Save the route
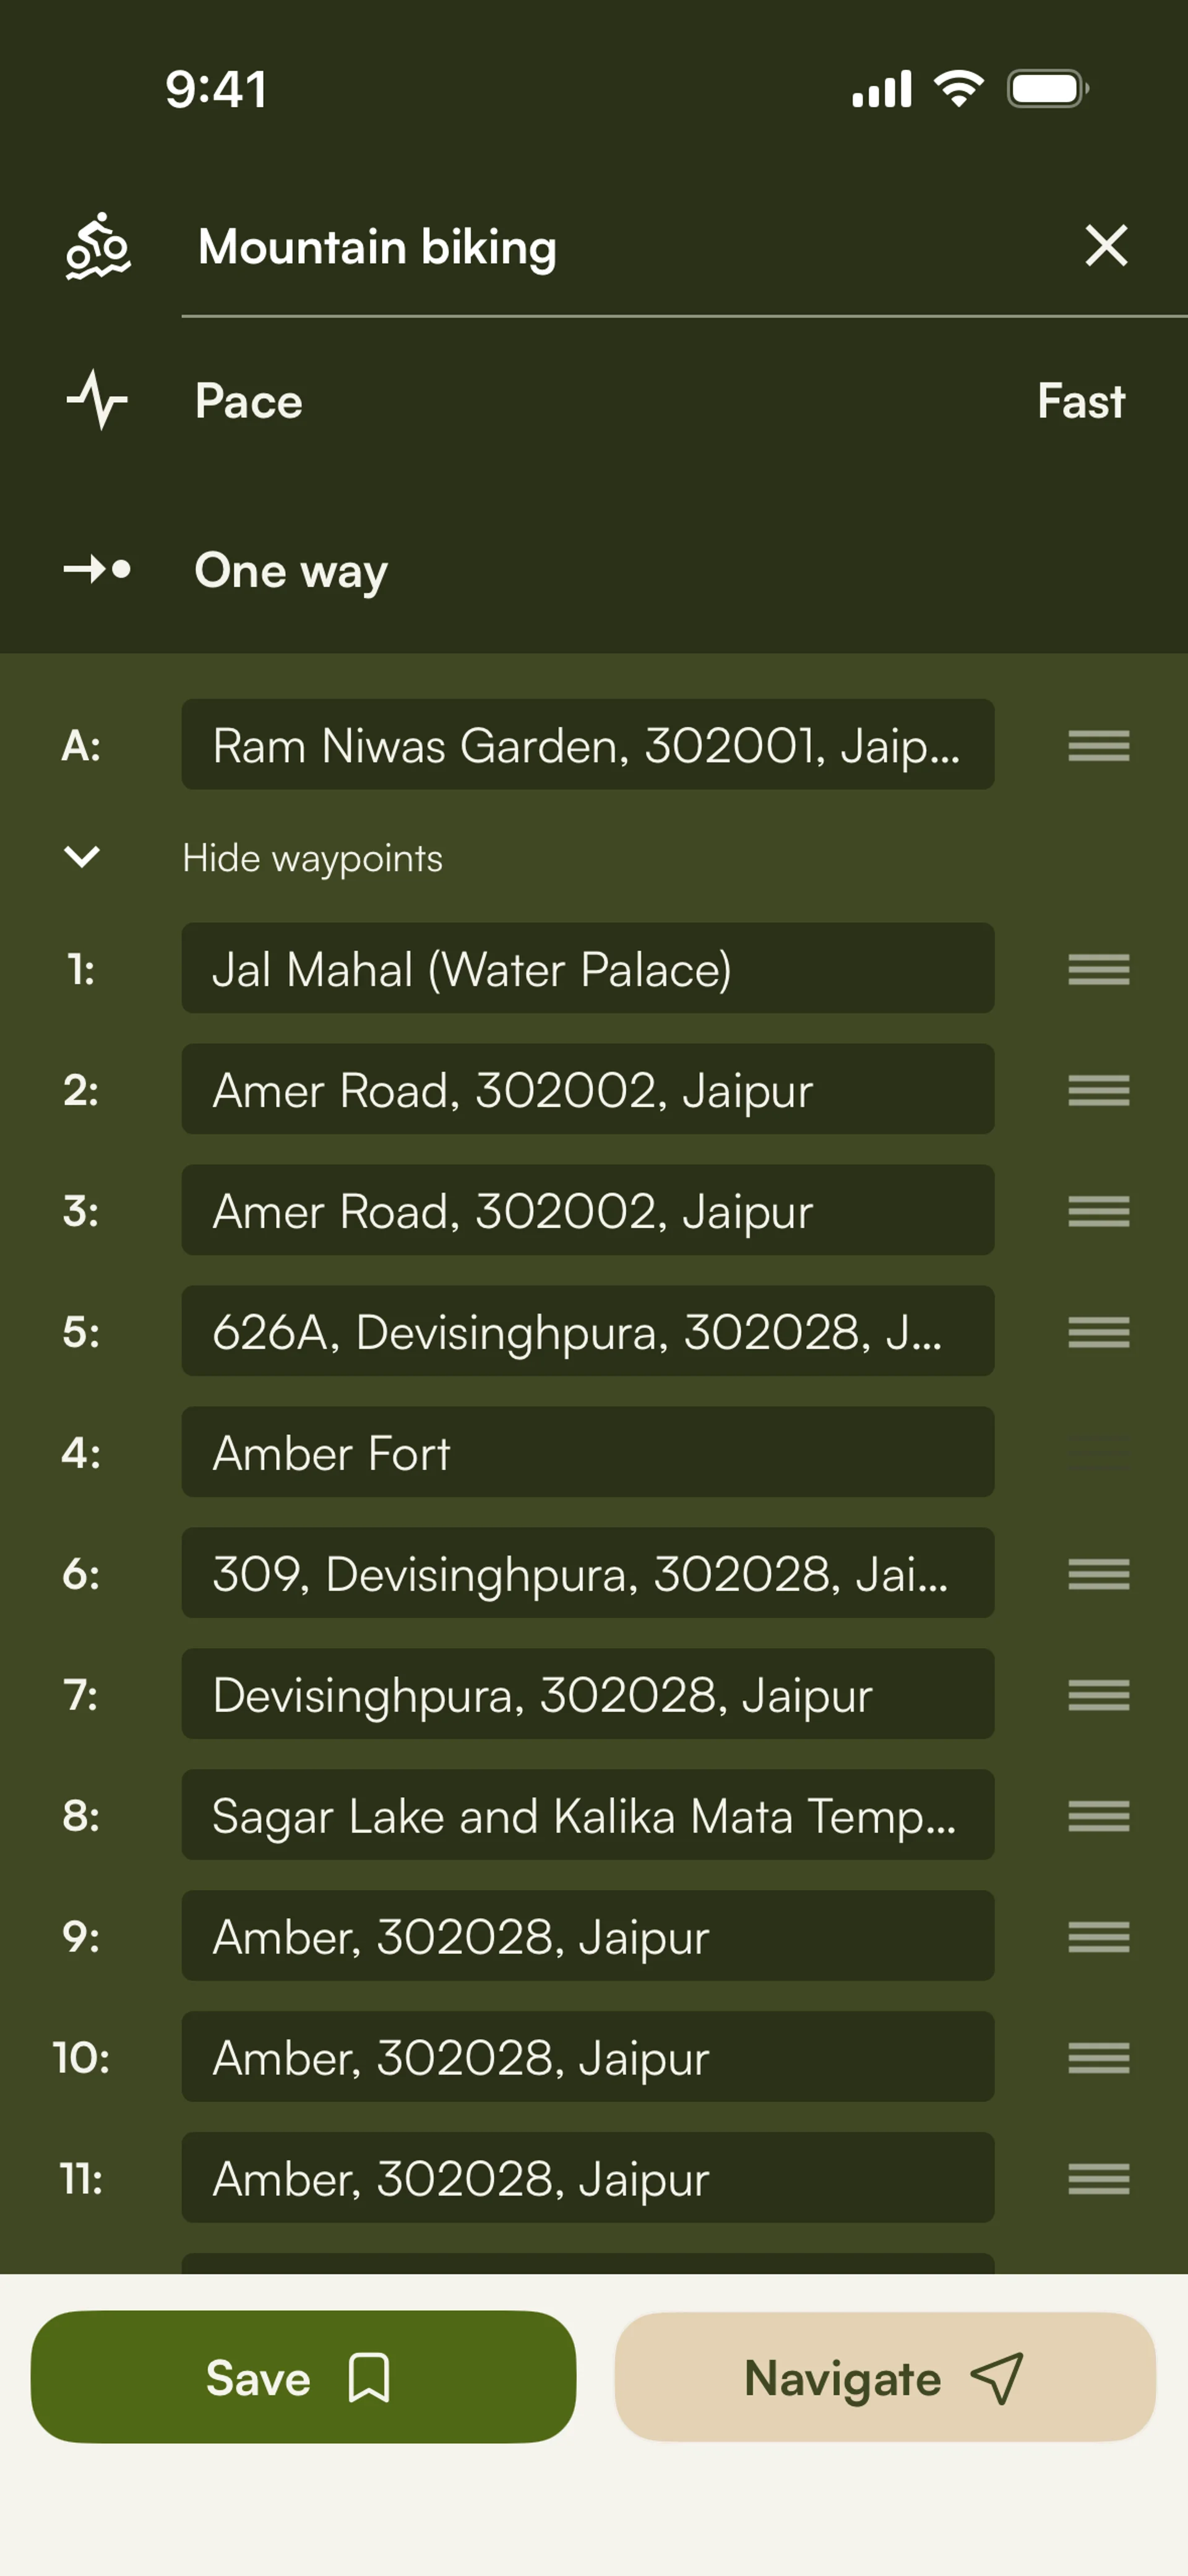This screenshot has width=1188, height=2576. [303, 2376]
